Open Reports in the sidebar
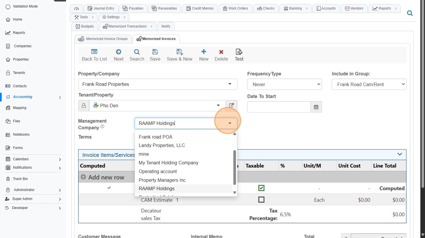This screenshot has width=425, height=238. click(x=19, y=33)
